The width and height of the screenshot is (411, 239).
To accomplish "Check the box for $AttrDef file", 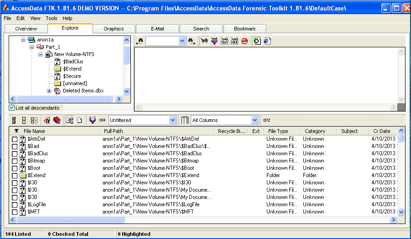I will pyautogui.click(x=15, y=139).
